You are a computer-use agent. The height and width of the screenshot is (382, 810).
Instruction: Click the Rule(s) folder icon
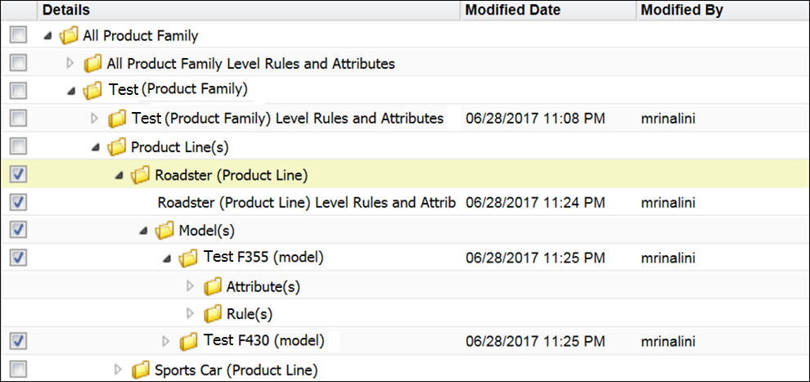213,314
